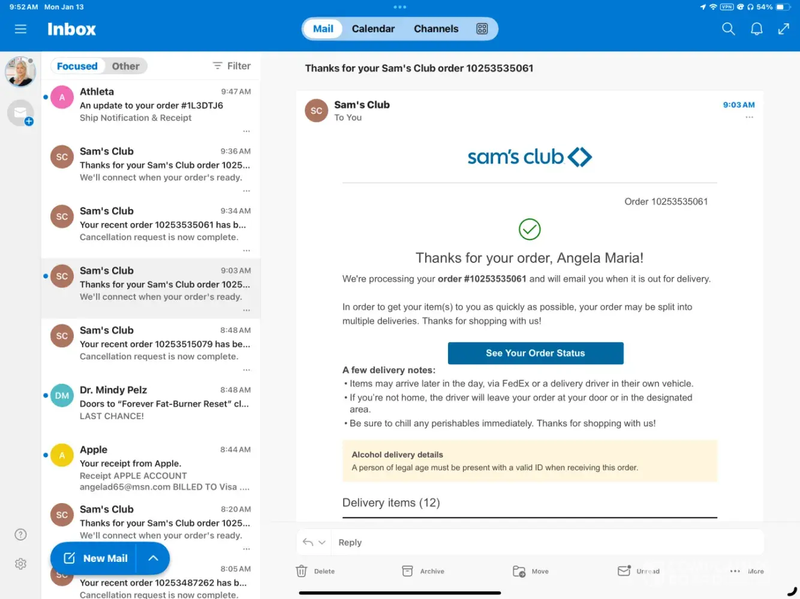Click the Wi-Fi status icon
This screenshot has width=800, height=599.
pyautogui.click(x=713, y=7)
